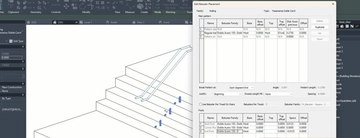Viewport: 360px width, 138px height.
Task: Click the New Construction phase value
Action: (12, 87)
